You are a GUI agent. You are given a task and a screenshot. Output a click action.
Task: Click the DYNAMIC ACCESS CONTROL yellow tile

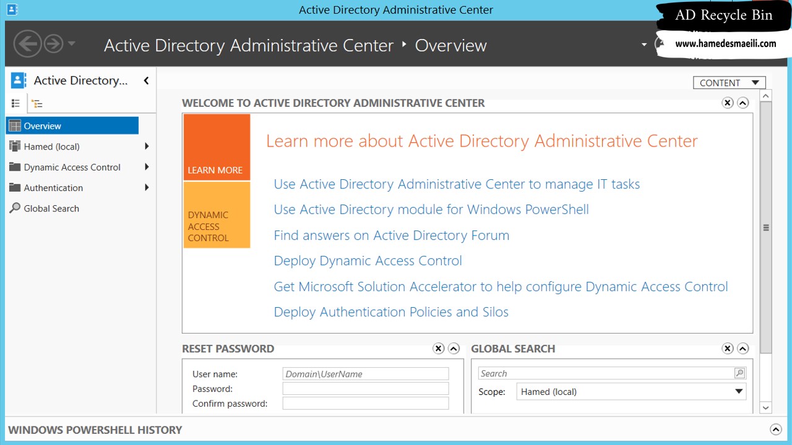tap(217, 215)
